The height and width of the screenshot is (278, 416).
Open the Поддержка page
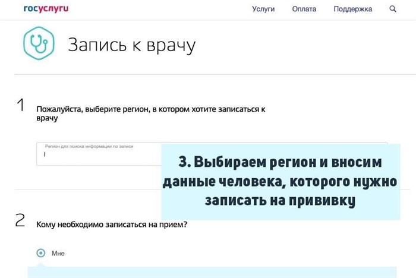[352, 9]
